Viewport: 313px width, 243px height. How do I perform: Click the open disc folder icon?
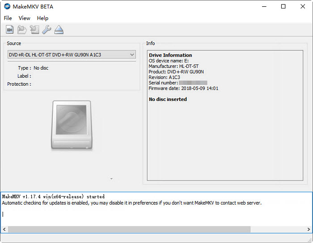22,29
